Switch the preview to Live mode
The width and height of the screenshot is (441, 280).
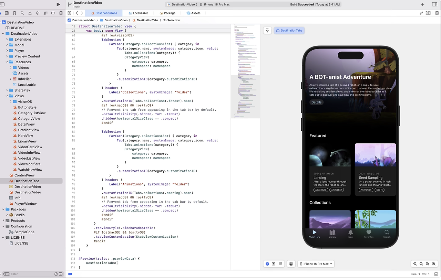click(x=267, y=264)
